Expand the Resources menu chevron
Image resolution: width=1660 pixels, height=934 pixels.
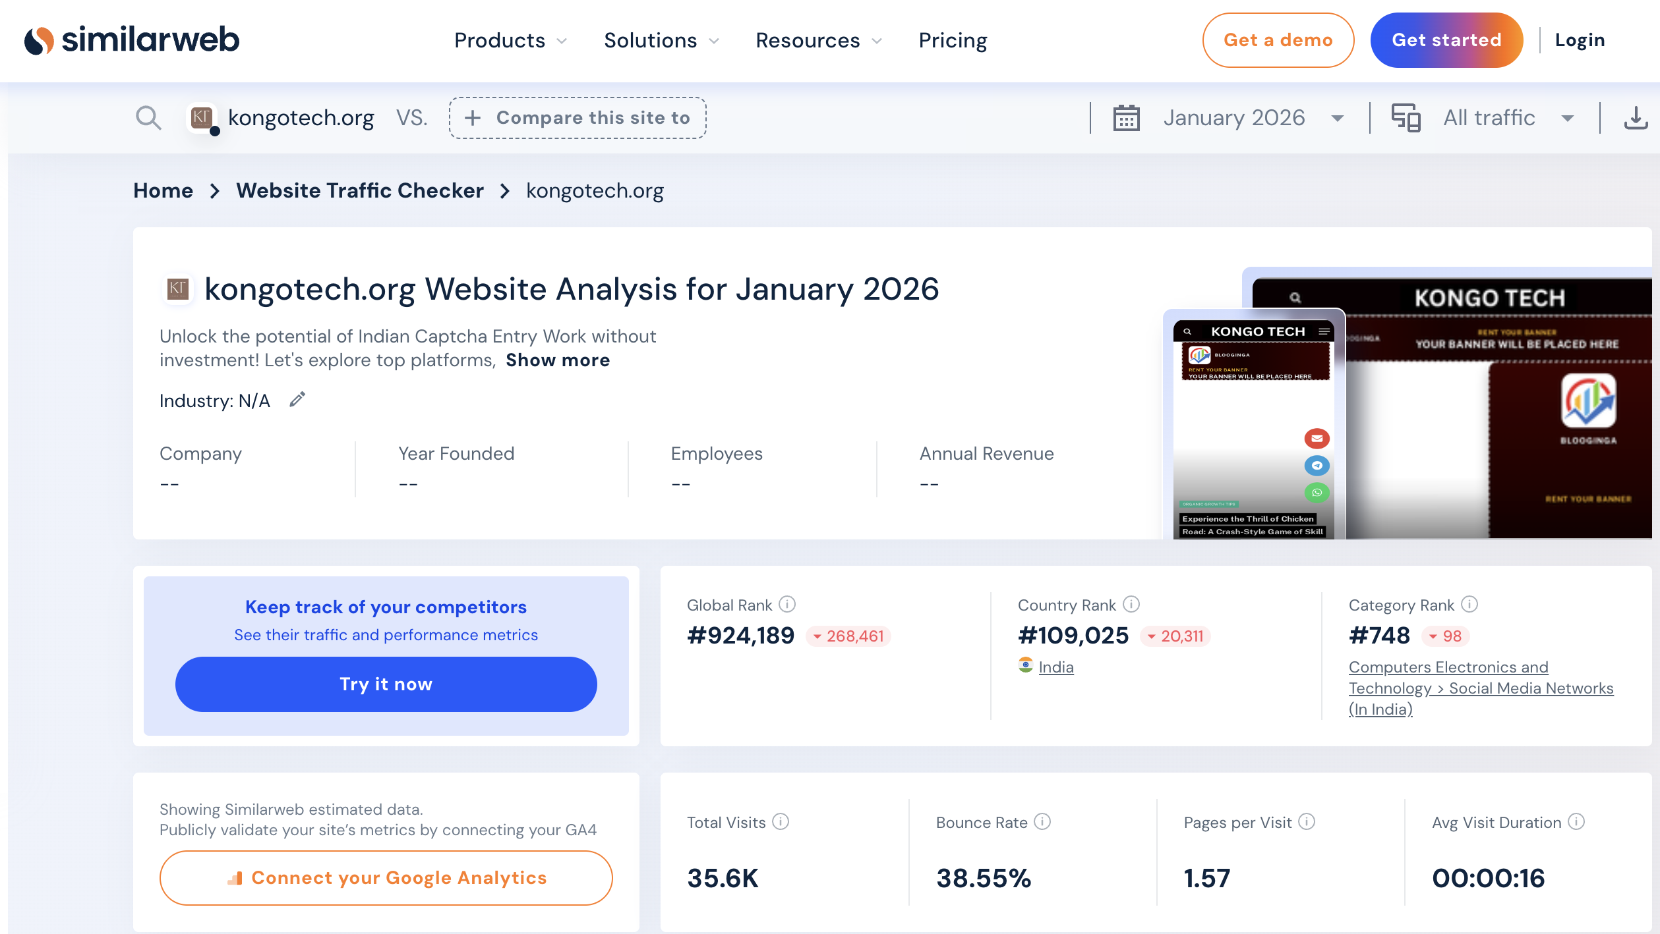pos(878,41)
